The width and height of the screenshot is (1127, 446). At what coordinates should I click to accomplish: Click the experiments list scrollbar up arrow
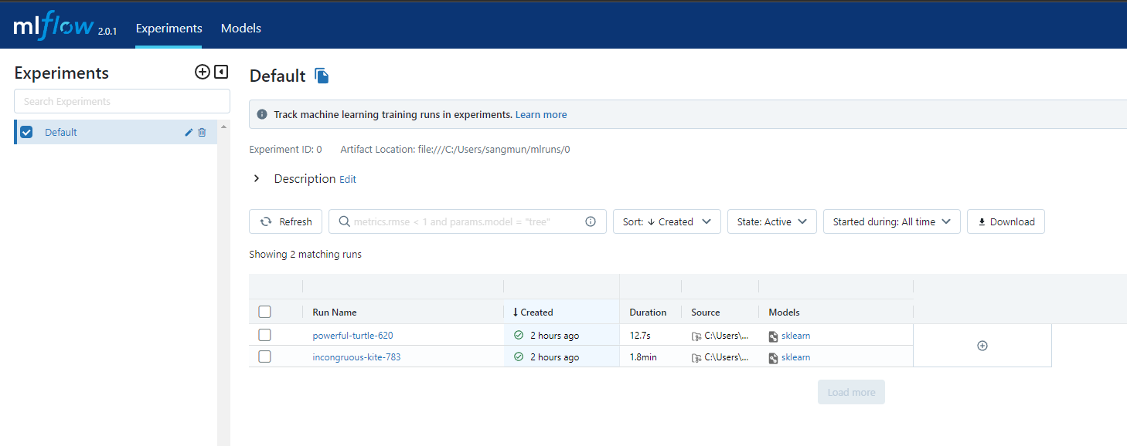click(x=224, y=126)
